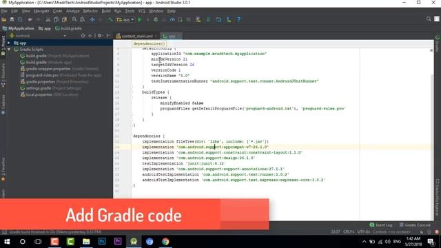The image size is (441, 248).
Task: Click the Help question mark icon
Action: [239, 20]
